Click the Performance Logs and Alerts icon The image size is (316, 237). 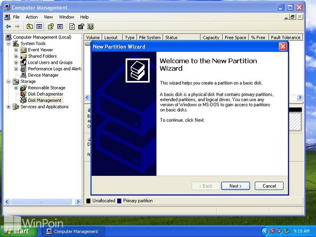(x=23, y=69)
